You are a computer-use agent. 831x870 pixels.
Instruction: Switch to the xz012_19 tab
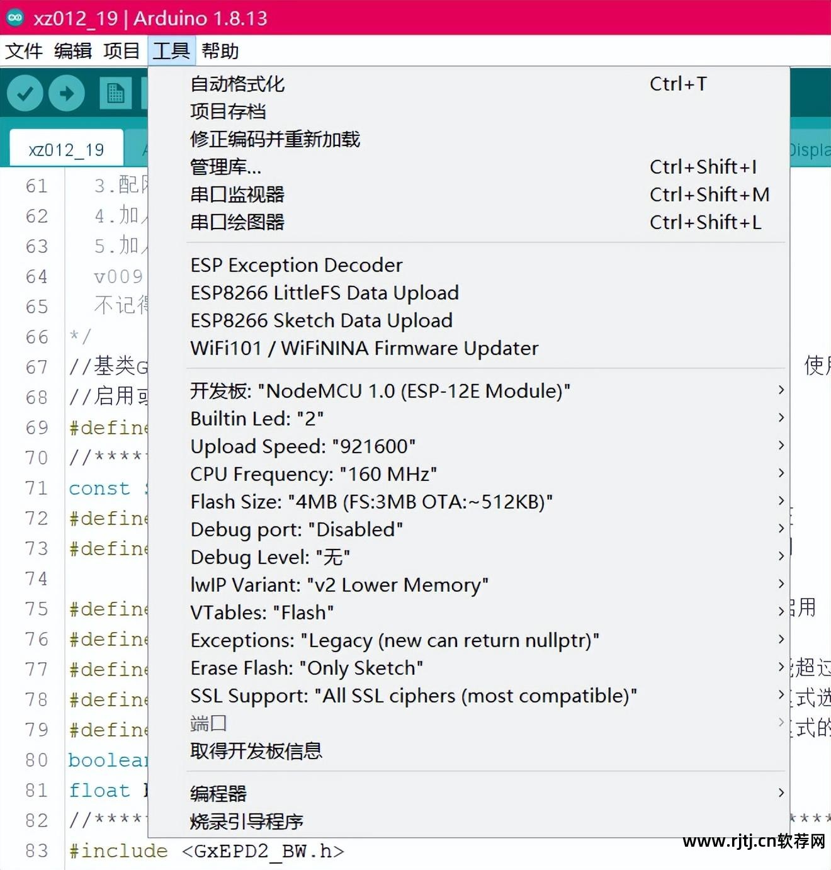[x=65, y=149]
